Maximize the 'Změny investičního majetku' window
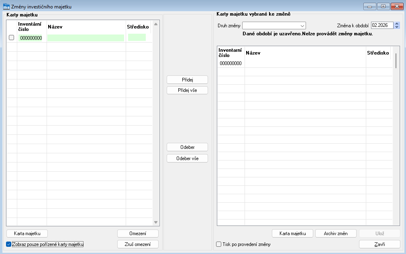Image resolution: width=406 pixels, height=254 pixels. pyautogui.click(x=383, y=6)
